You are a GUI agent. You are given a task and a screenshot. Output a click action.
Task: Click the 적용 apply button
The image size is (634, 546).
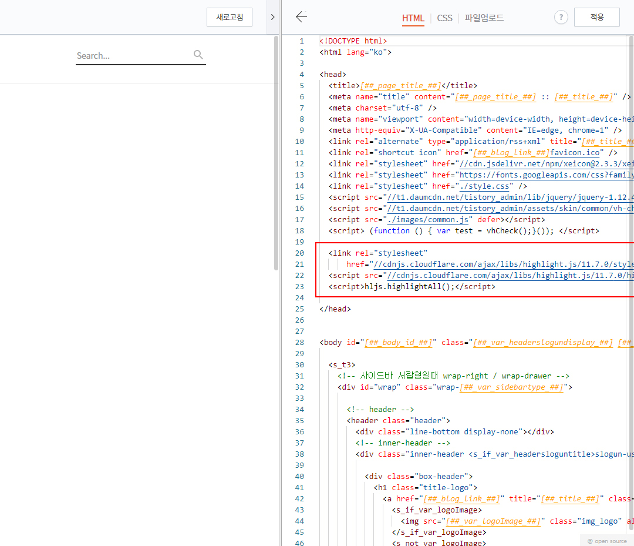597,17
